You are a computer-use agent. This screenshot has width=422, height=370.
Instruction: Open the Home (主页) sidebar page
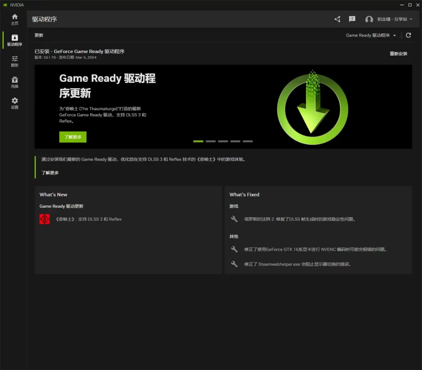14,20
